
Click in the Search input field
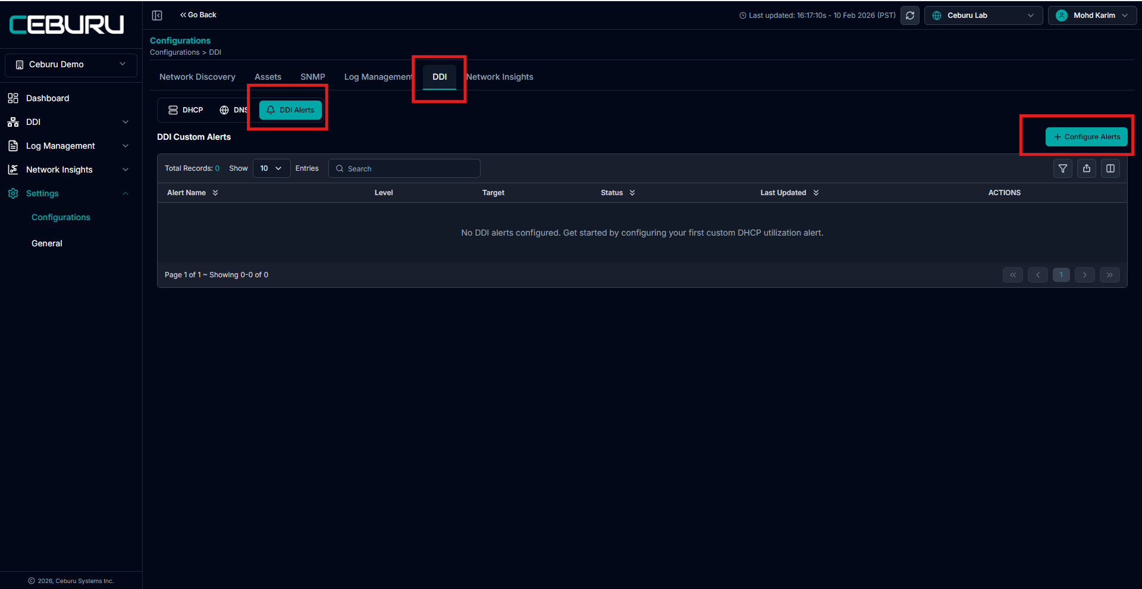click(404, 168)
